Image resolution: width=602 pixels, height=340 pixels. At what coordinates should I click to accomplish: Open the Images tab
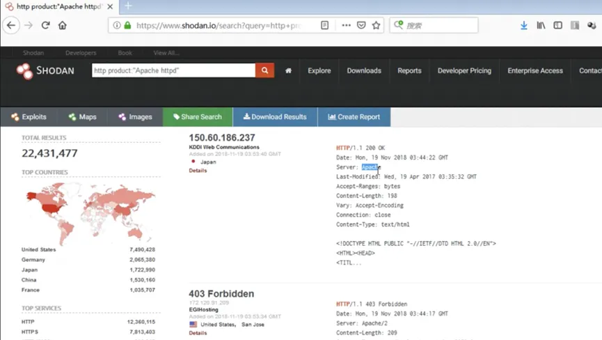pyautogui.click(x=135, y=117)
